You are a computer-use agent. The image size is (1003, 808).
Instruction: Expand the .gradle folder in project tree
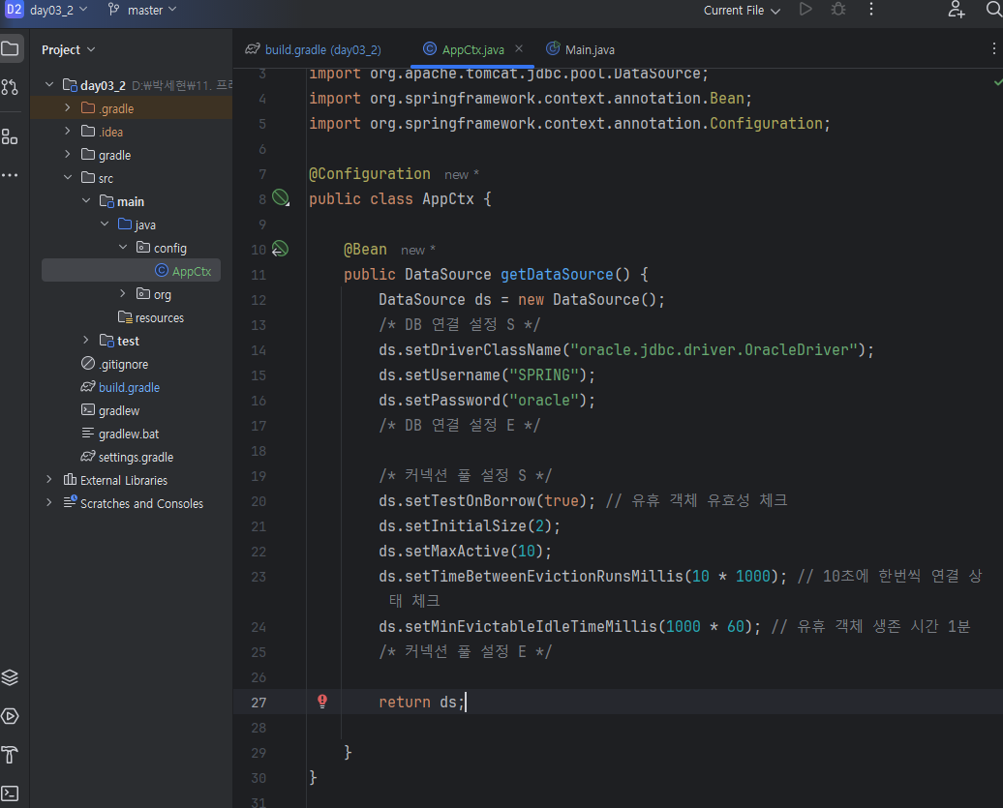point(68,108)
